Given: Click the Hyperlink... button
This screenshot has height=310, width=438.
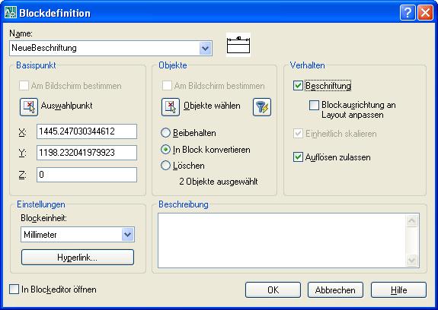Looking at the screenshot, I should pyautogui.click(x=78, y=258).
